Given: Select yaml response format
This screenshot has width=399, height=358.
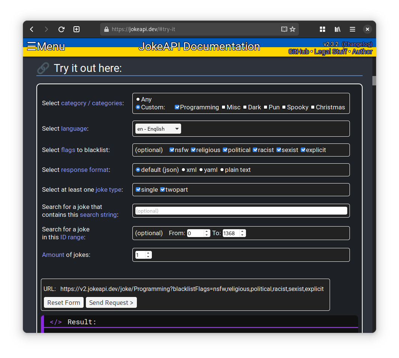Looking at the screenshot, I should click(201, 170).
